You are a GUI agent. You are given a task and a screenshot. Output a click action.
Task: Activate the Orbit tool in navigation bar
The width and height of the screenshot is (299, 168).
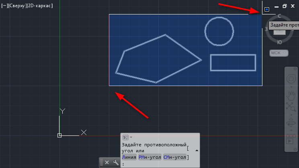[291, 123]
